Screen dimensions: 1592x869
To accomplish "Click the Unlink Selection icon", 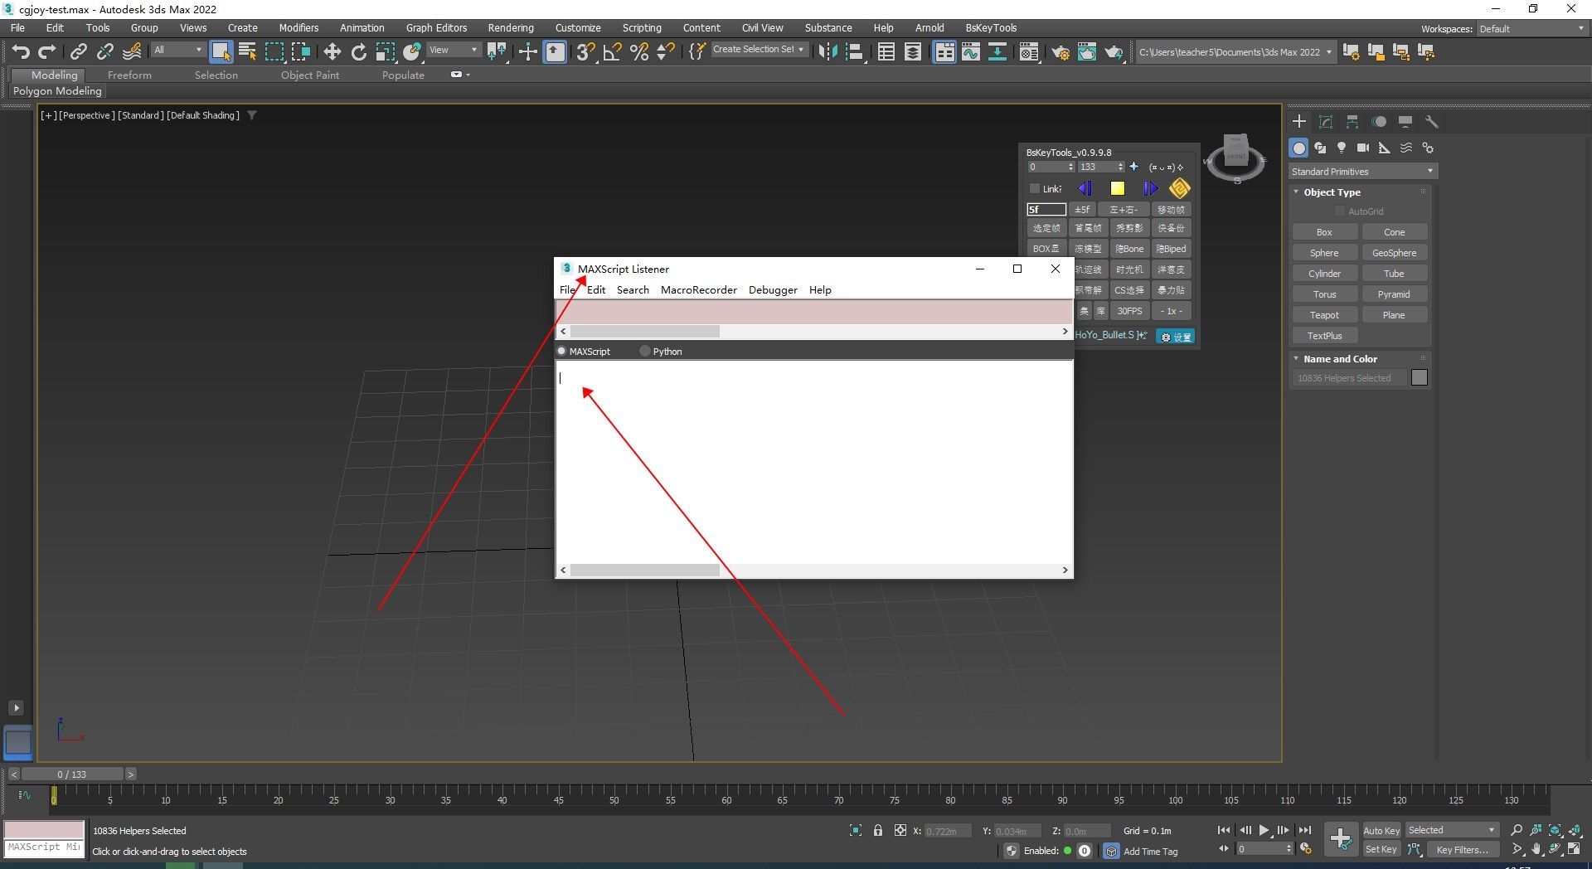I will [x=104, y=52].
